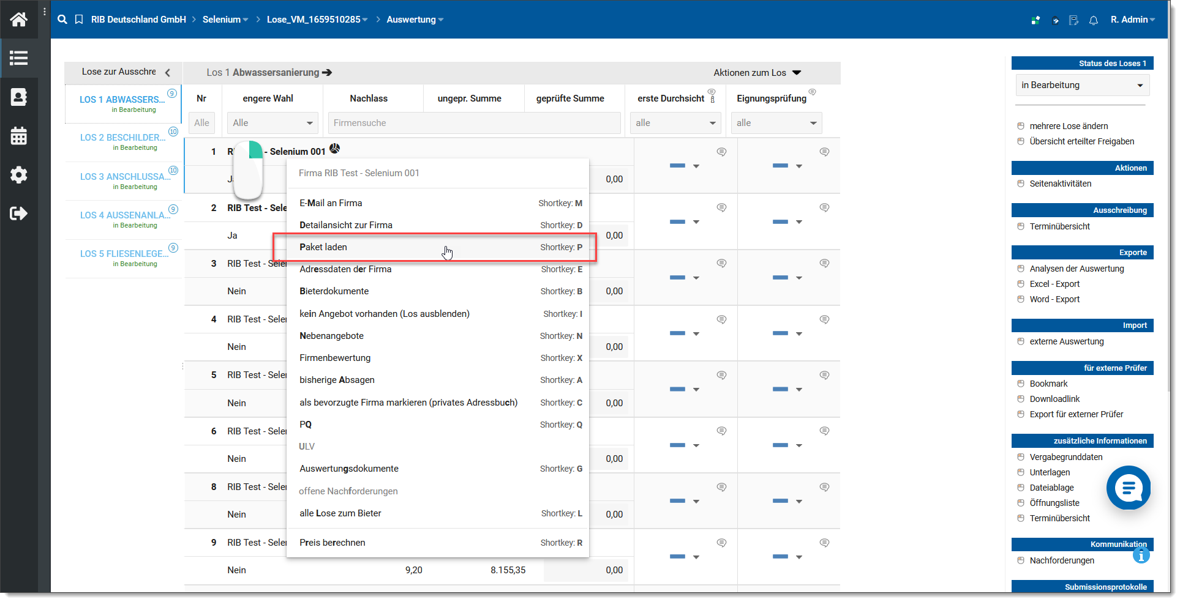This screenshot has height=602, width=1180.
Task: Open the R. Admin user menu
Action: [x=1133, y=20]
